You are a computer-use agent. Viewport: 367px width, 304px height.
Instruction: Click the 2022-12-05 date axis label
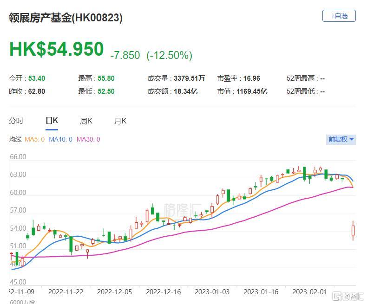click(114, 292)
